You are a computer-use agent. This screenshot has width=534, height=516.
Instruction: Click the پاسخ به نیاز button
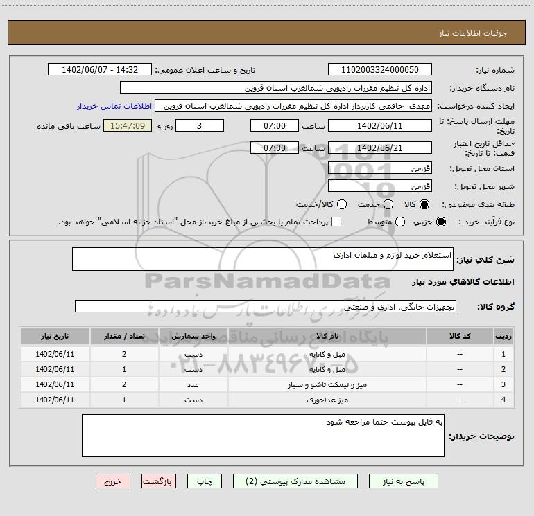click(x=403, y=481)
